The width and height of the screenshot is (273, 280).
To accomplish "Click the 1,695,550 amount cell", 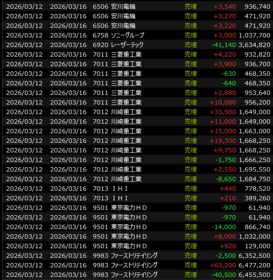I will coord(254,169).
